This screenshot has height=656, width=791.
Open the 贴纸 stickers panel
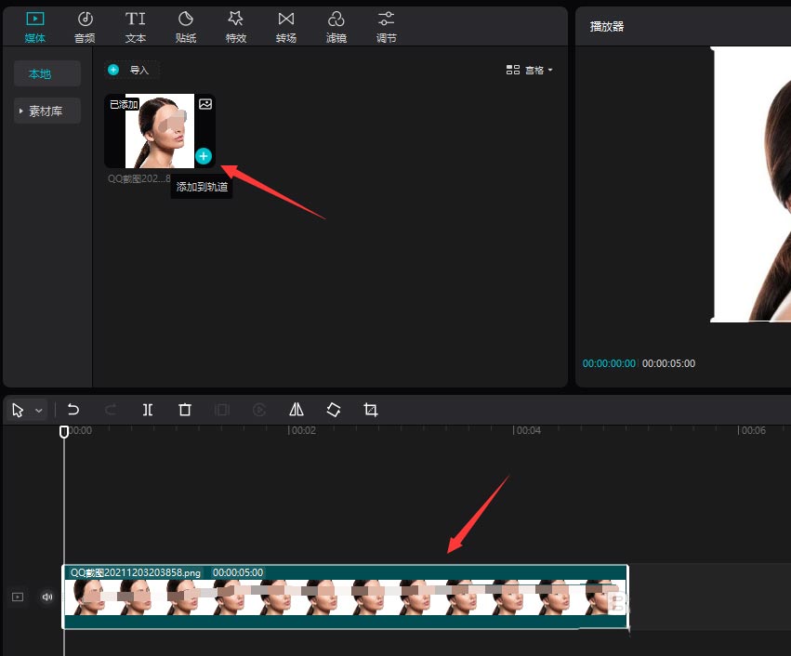[186, 26]
